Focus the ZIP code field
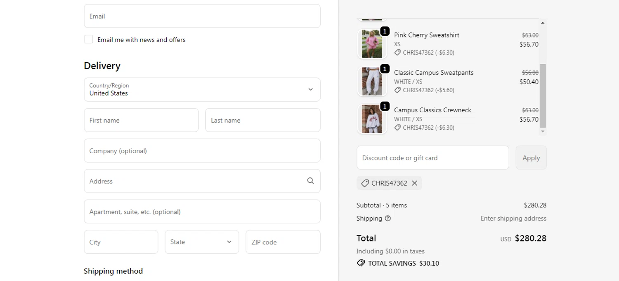The height and width of the screenshot is (281, 619). tap(283, 242)
